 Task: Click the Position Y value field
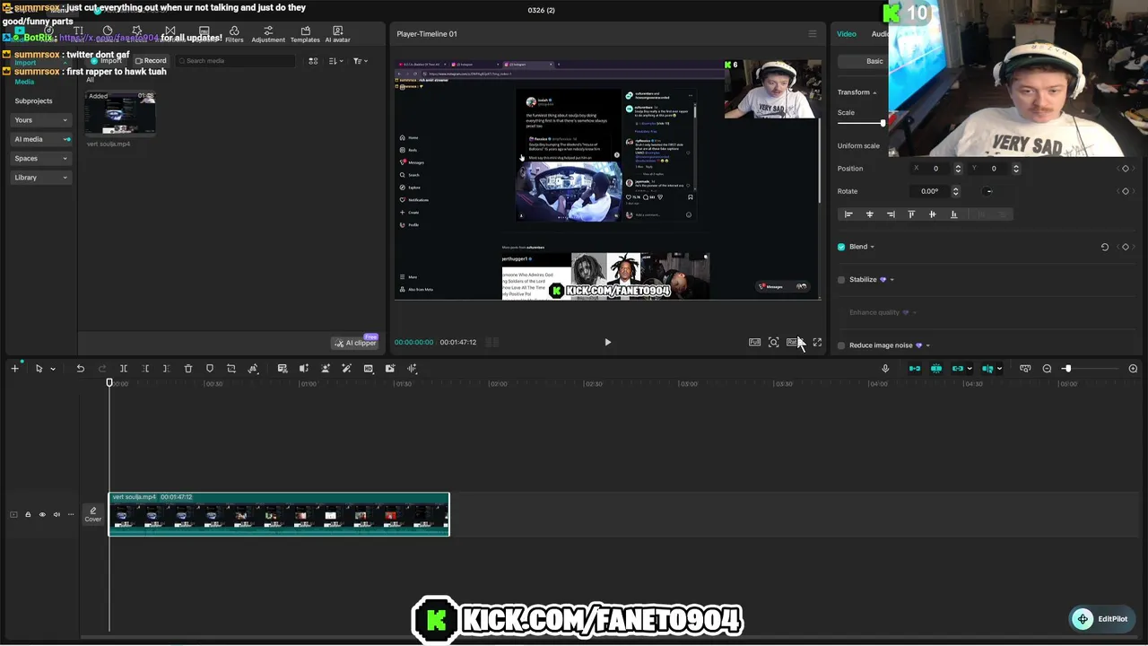[x=994, y=169]
